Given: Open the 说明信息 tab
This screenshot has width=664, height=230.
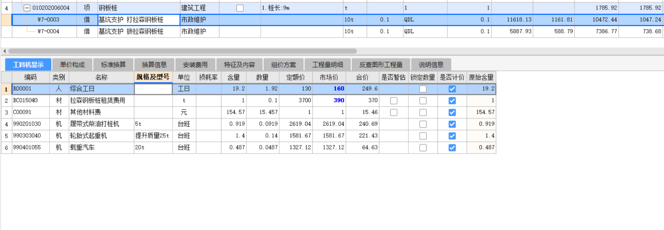Looking at the screenshot, I should [x=431, y=65].
